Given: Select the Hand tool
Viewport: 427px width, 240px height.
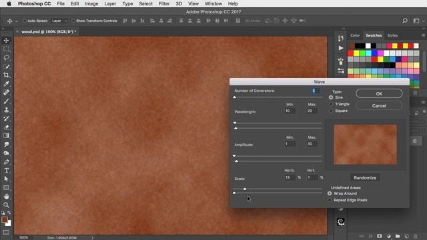Looking at the screenshot, I should (6, 197).
